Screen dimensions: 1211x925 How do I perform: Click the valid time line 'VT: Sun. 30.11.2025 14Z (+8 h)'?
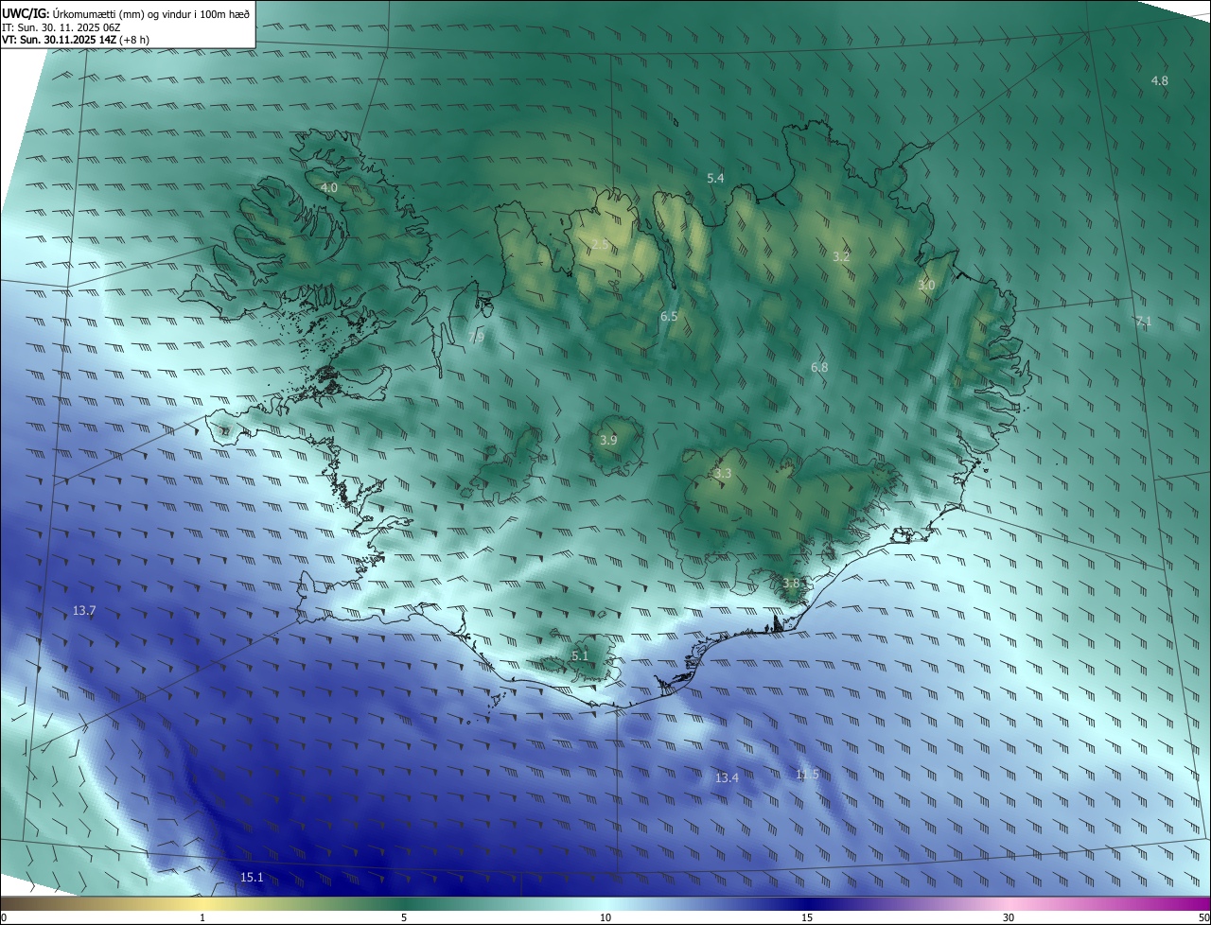(x=76, y=40)
